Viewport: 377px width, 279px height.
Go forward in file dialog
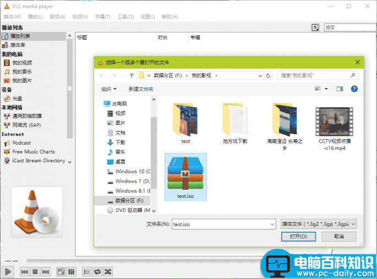click(x=114, y=75)
